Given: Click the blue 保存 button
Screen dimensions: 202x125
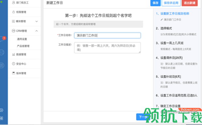Looking at the screenshot, I should click(x=155, y=3).
